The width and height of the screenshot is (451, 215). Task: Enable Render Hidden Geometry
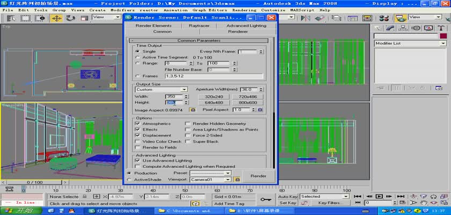point(187,124)
